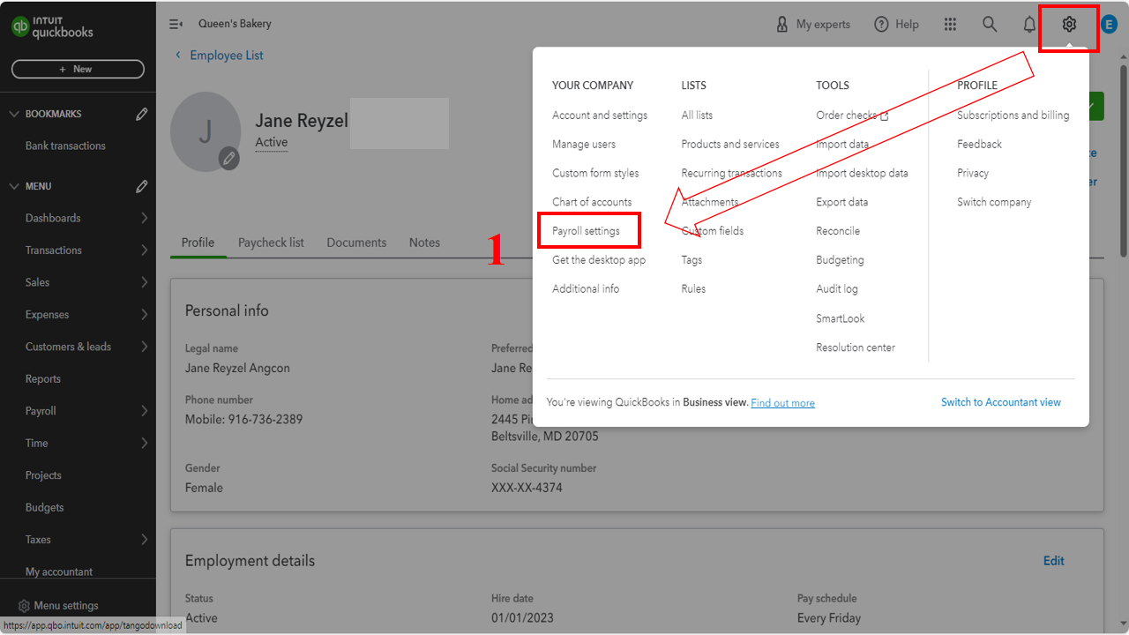
Task: Collapse the MENU section
Action: point(13,187)
